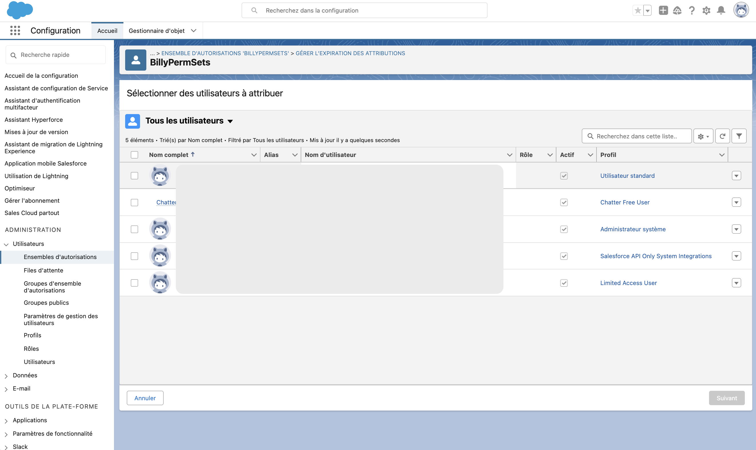Open the notifications bell

pos(721,11)
